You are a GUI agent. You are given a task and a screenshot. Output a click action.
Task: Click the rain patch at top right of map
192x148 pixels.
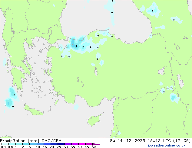tap(153, 10)
